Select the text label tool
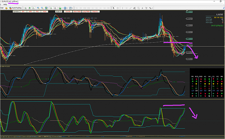 point(147,8)
